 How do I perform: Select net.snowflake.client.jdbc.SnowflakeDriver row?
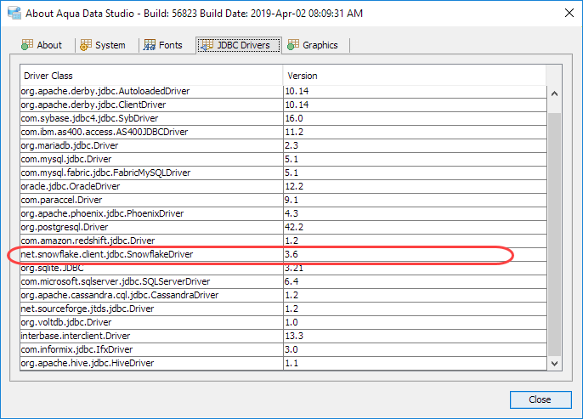283,254
